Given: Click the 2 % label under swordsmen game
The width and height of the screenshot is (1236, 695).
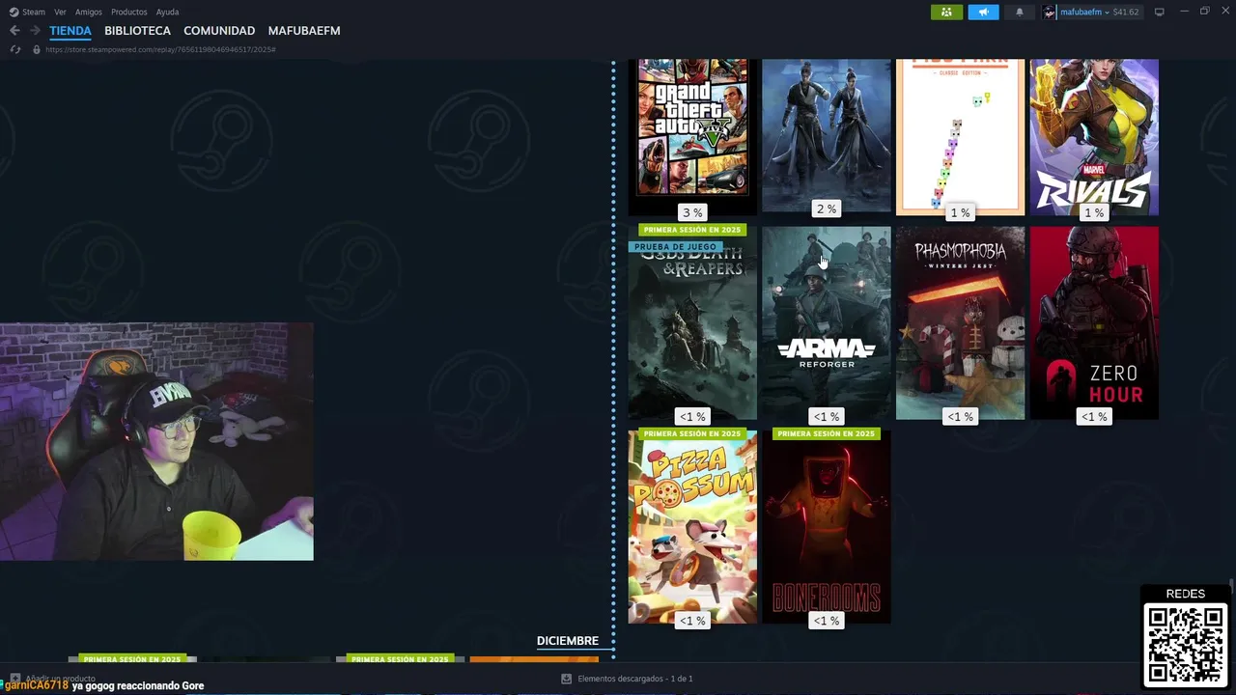Looking at the screenshot, I should point(827,209).
